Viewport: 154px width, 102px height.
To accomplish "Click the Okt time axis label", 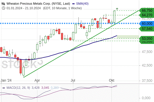I will 112,80.
